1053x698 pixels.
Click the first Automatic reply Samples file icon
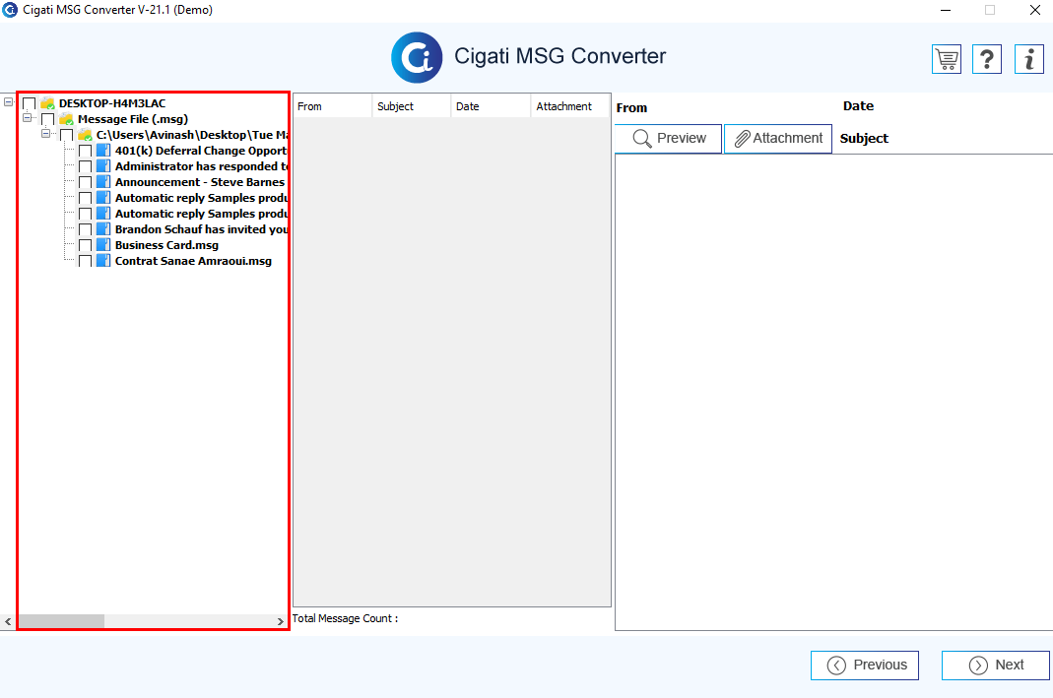103,198
